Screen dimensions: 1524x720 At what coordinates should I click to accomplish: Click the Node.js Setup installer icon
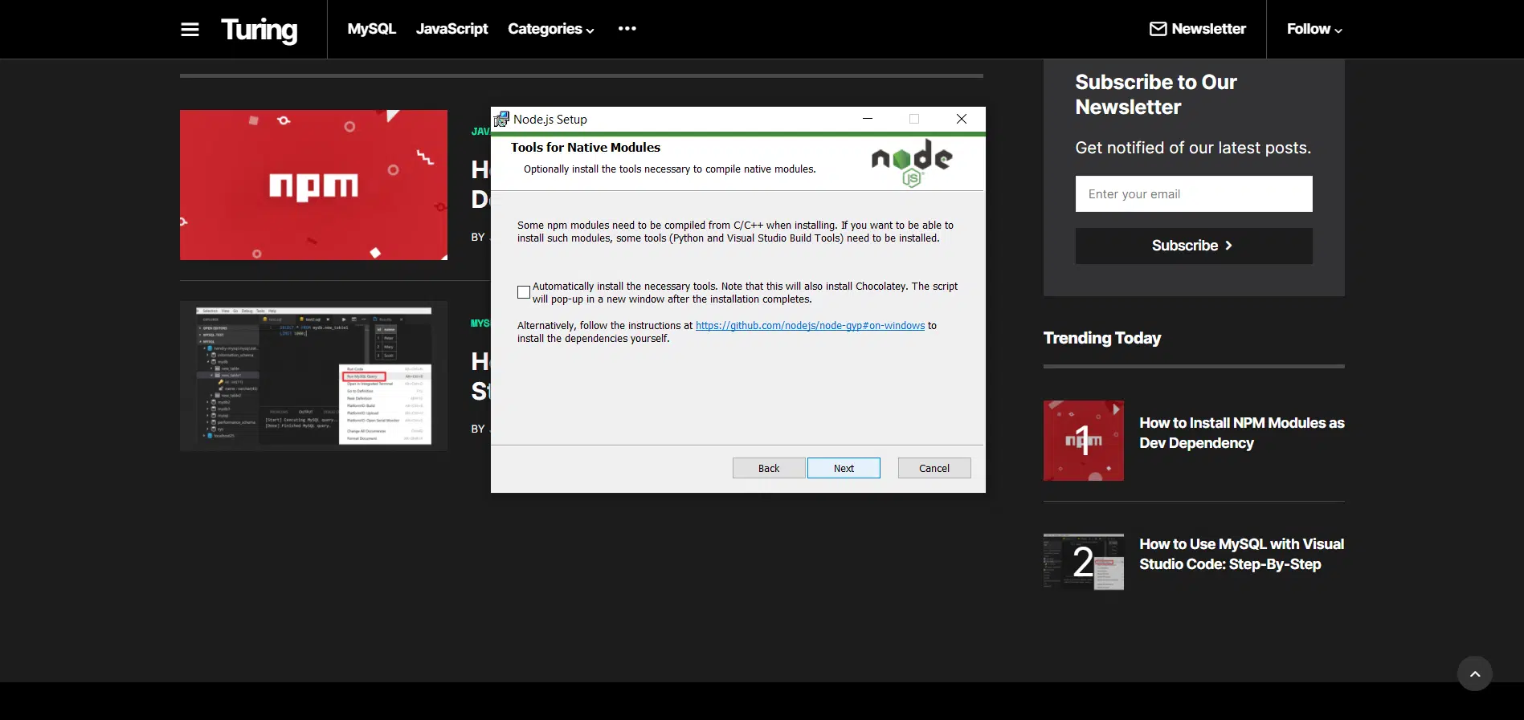click(x=501, y=119)
